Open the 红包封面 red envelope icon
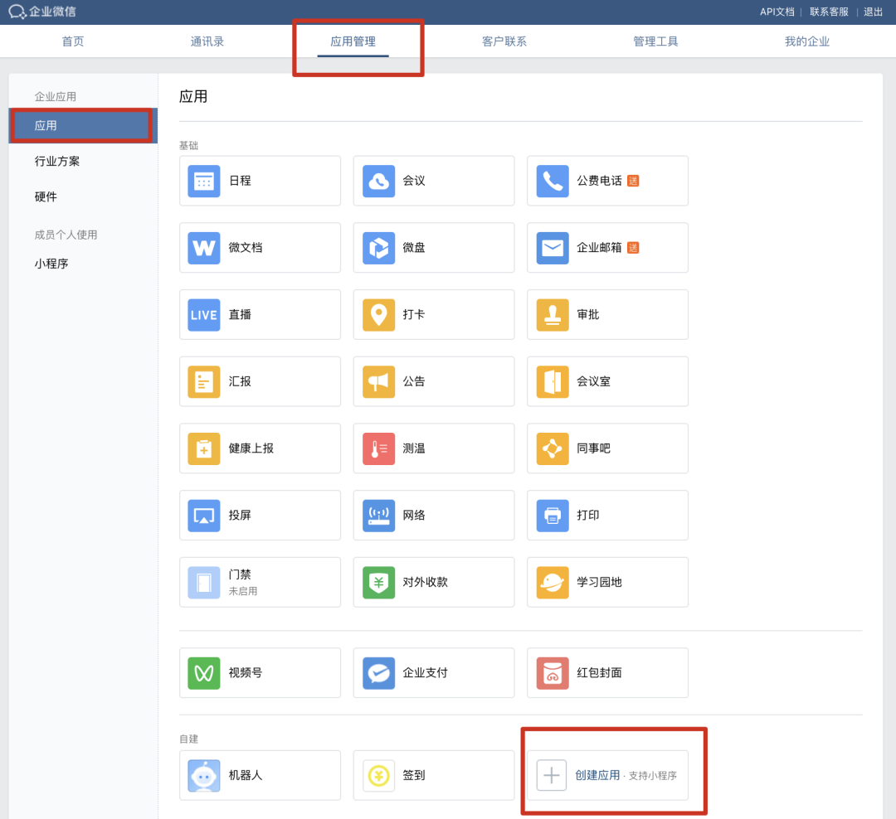Image resolution: width=896 pixels, height=819 pixels. click(x=553, y=673)
